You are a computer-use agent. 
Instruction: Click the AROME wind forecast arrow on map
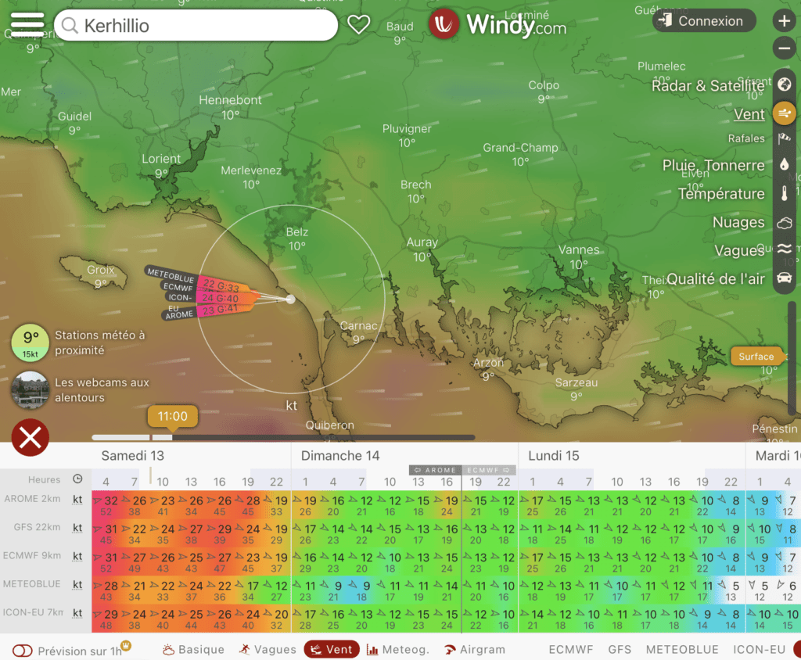[207, 311]
